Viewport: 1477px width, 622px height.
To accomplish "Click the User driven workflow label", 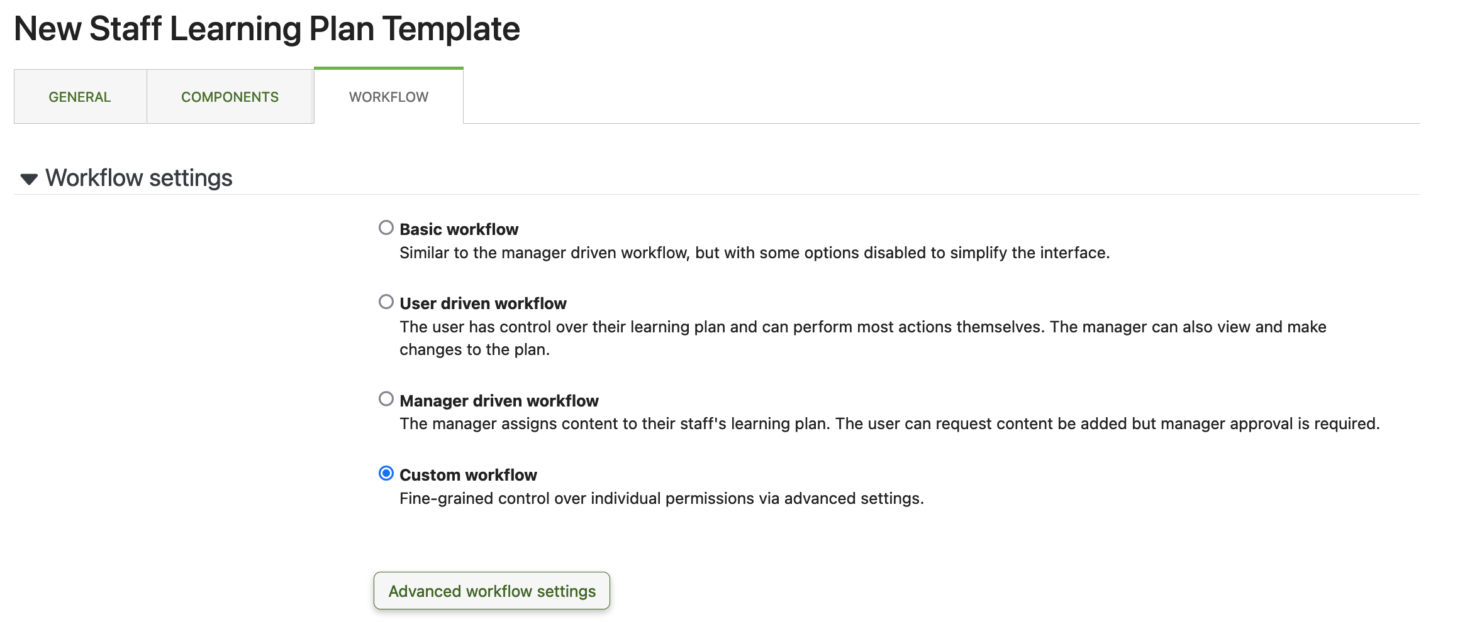I will click(483, 303).
